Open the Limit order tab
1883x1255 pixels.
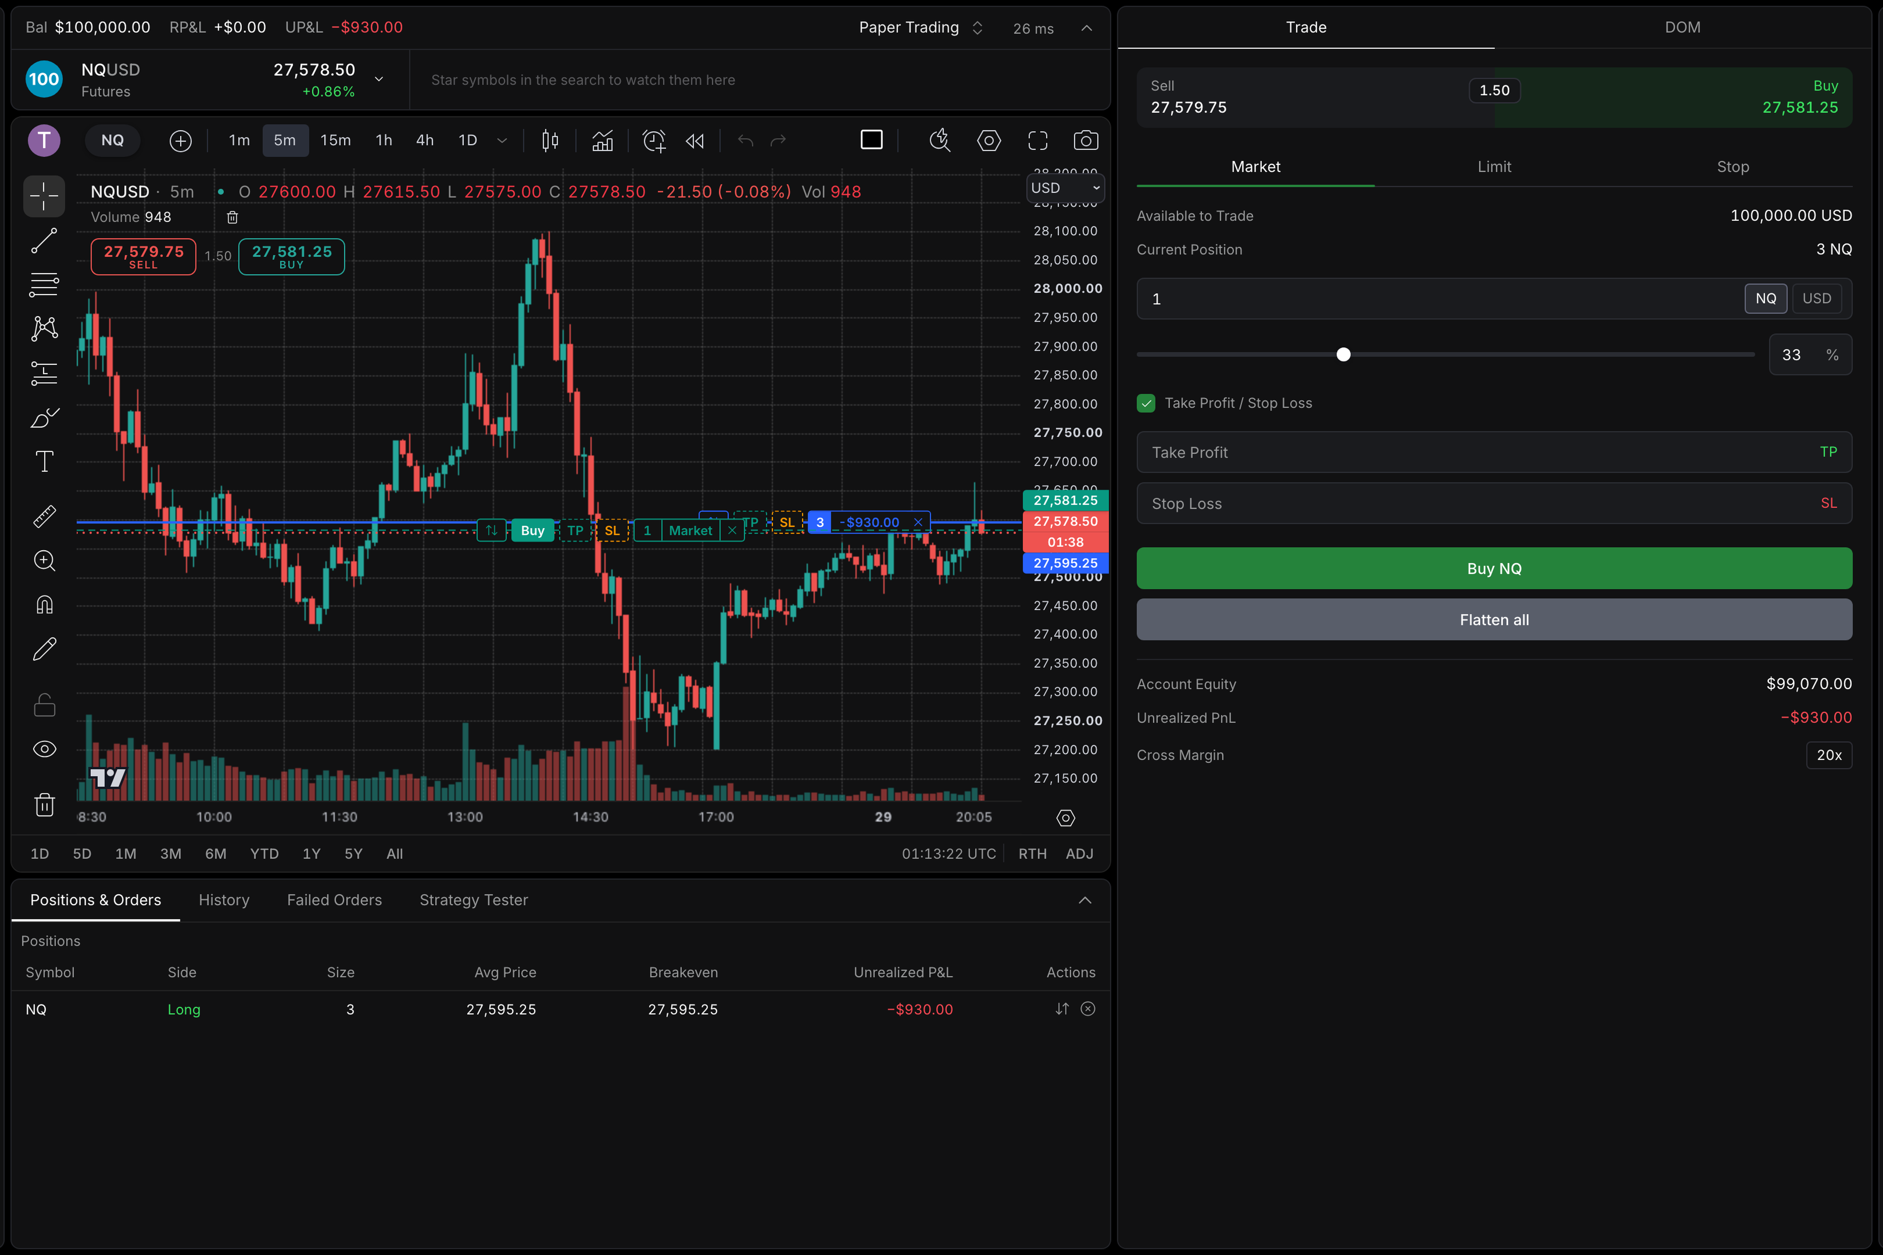point(1494,166)
